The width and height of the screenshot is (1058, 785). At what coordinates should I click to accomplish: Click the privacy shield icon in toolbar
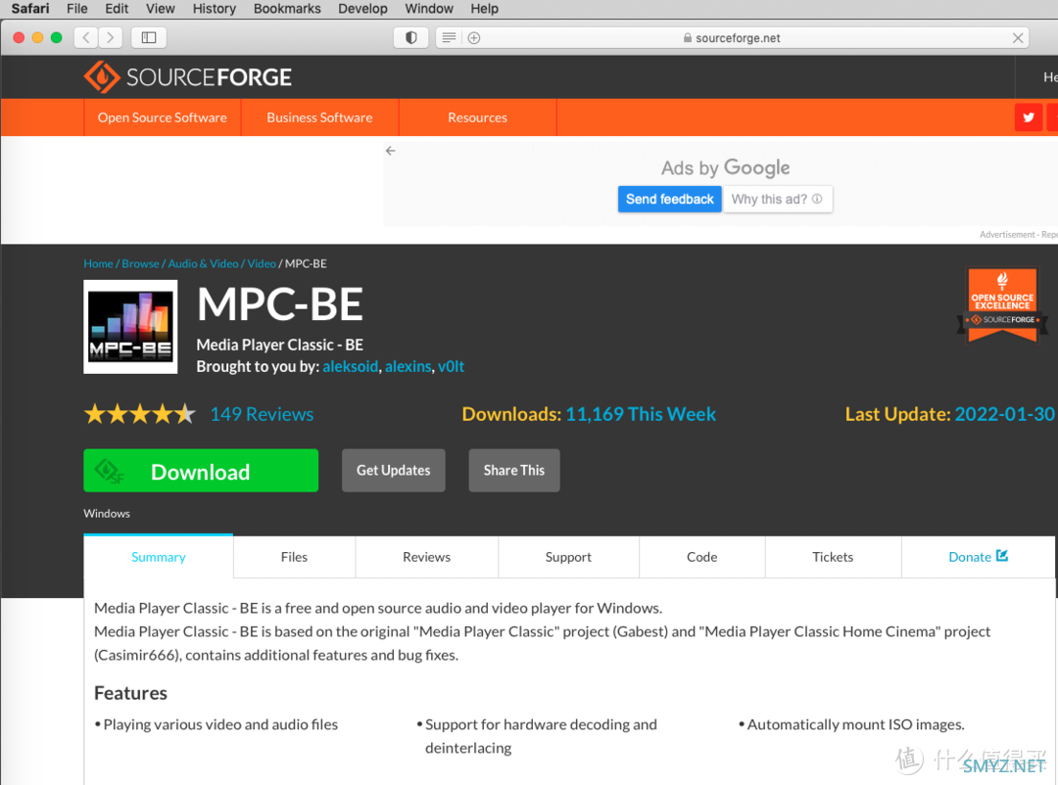point(410,38)
